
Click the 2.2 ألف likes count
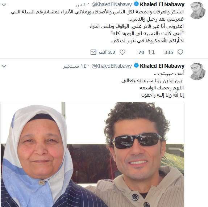click(x=107, y=52)
